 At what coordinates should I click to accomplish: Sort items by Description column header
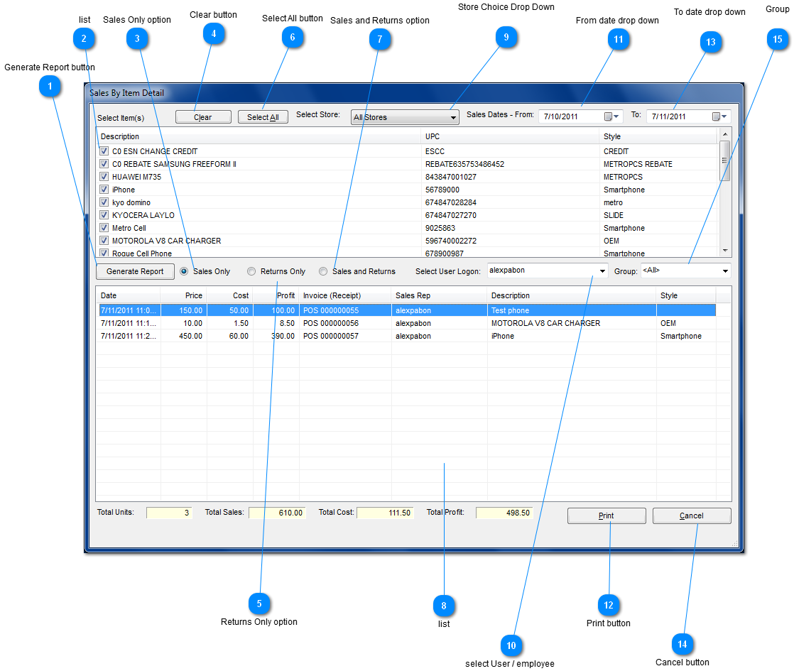tap(259, 137)
